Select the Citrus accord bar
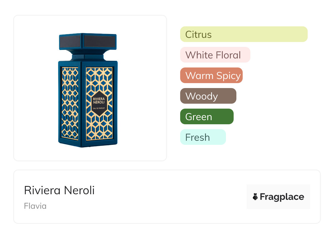The image size is (334, 237). (244, 34)
